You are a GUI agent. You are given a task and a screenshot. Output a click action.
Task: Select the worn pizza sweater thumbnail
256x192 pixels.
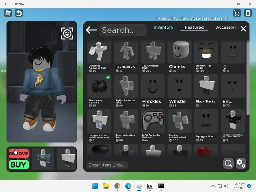pyautogui.click(x=43, y=159)
